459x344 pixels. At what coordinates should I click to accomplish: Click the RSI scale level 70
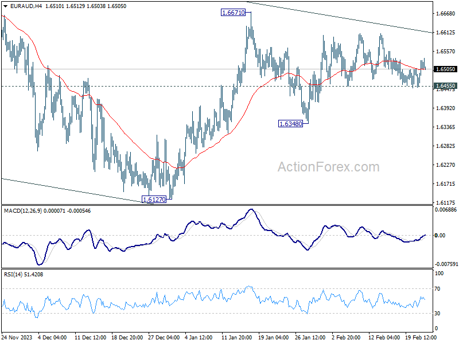tap(437, 289)
